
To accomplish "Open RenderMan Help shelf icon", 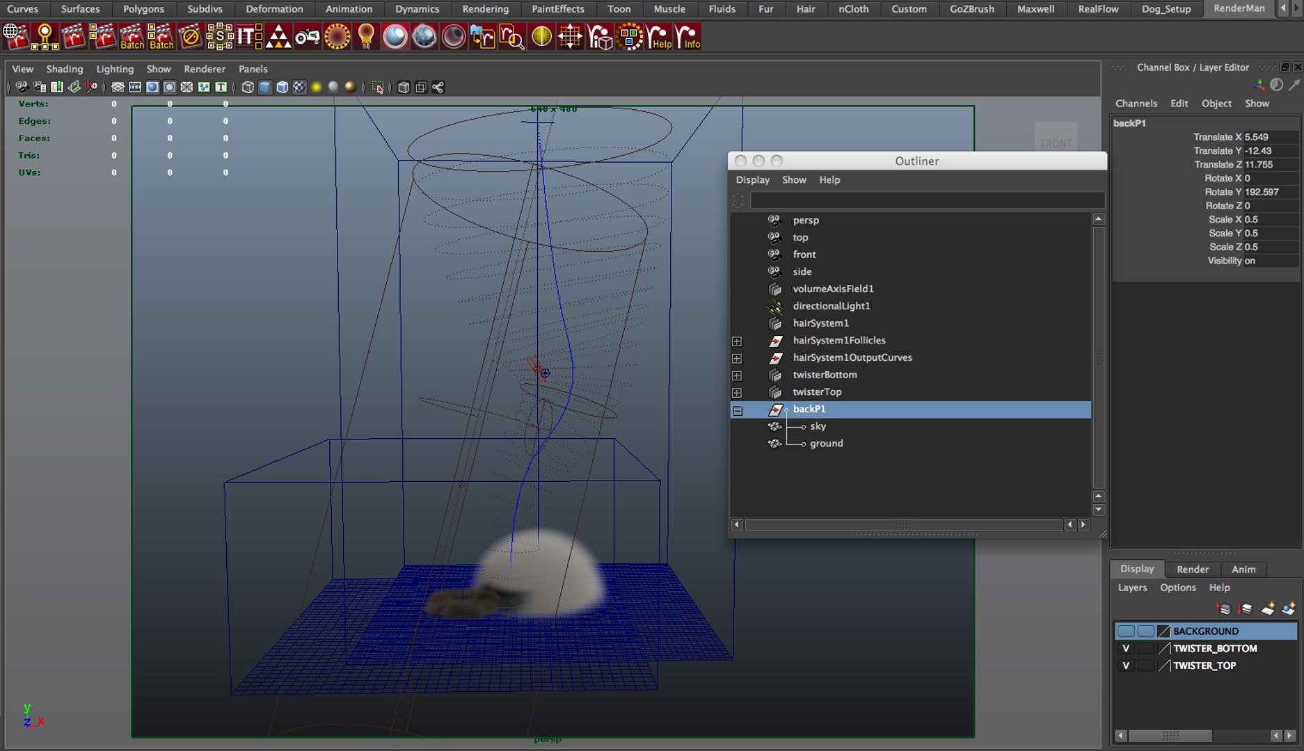I will [x=659, y=36].
